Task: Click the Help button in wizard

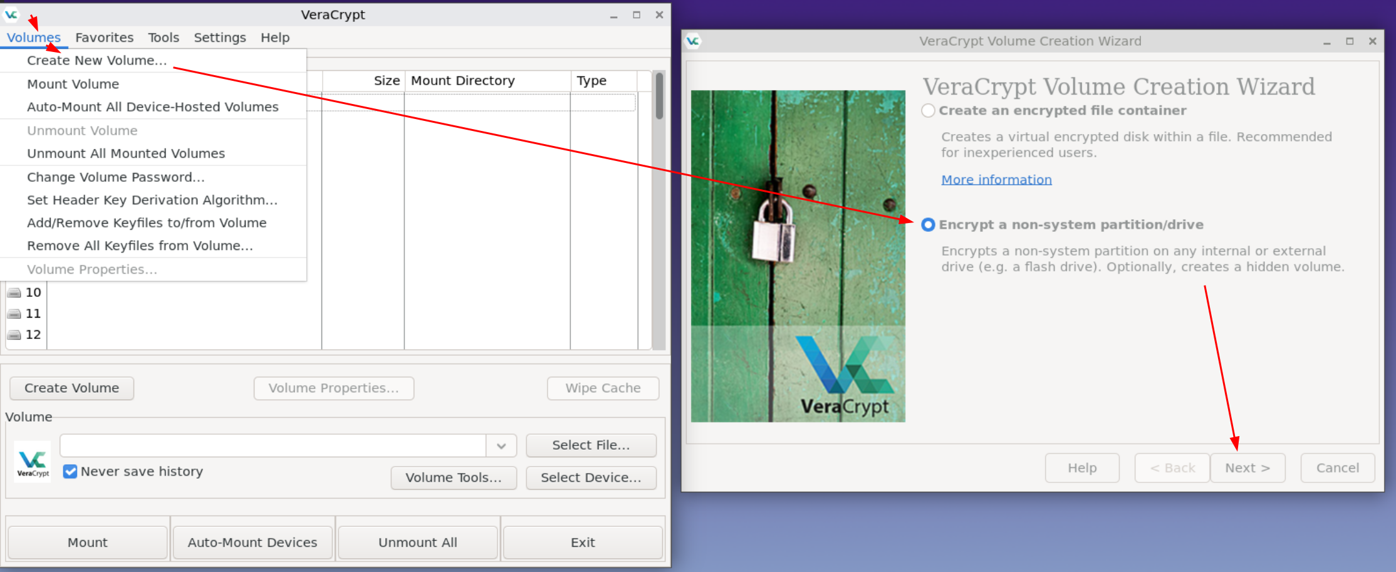Action: coord(1082,468)
